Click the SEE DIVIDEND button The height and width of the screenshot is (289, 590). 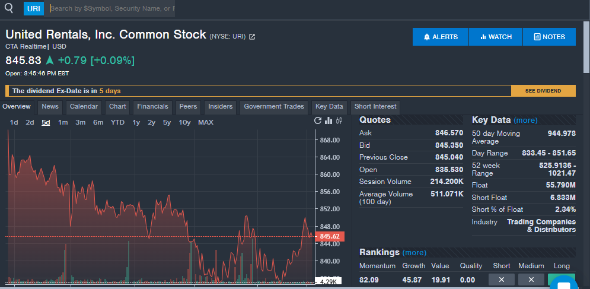point(543,91)
